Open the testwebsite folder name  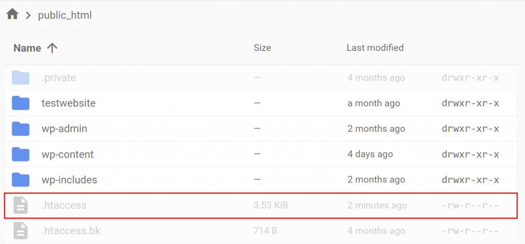click(x=69, y=104)
